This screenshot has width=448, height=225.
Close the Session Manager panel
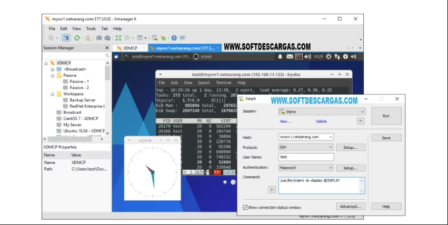click(107, 48)
